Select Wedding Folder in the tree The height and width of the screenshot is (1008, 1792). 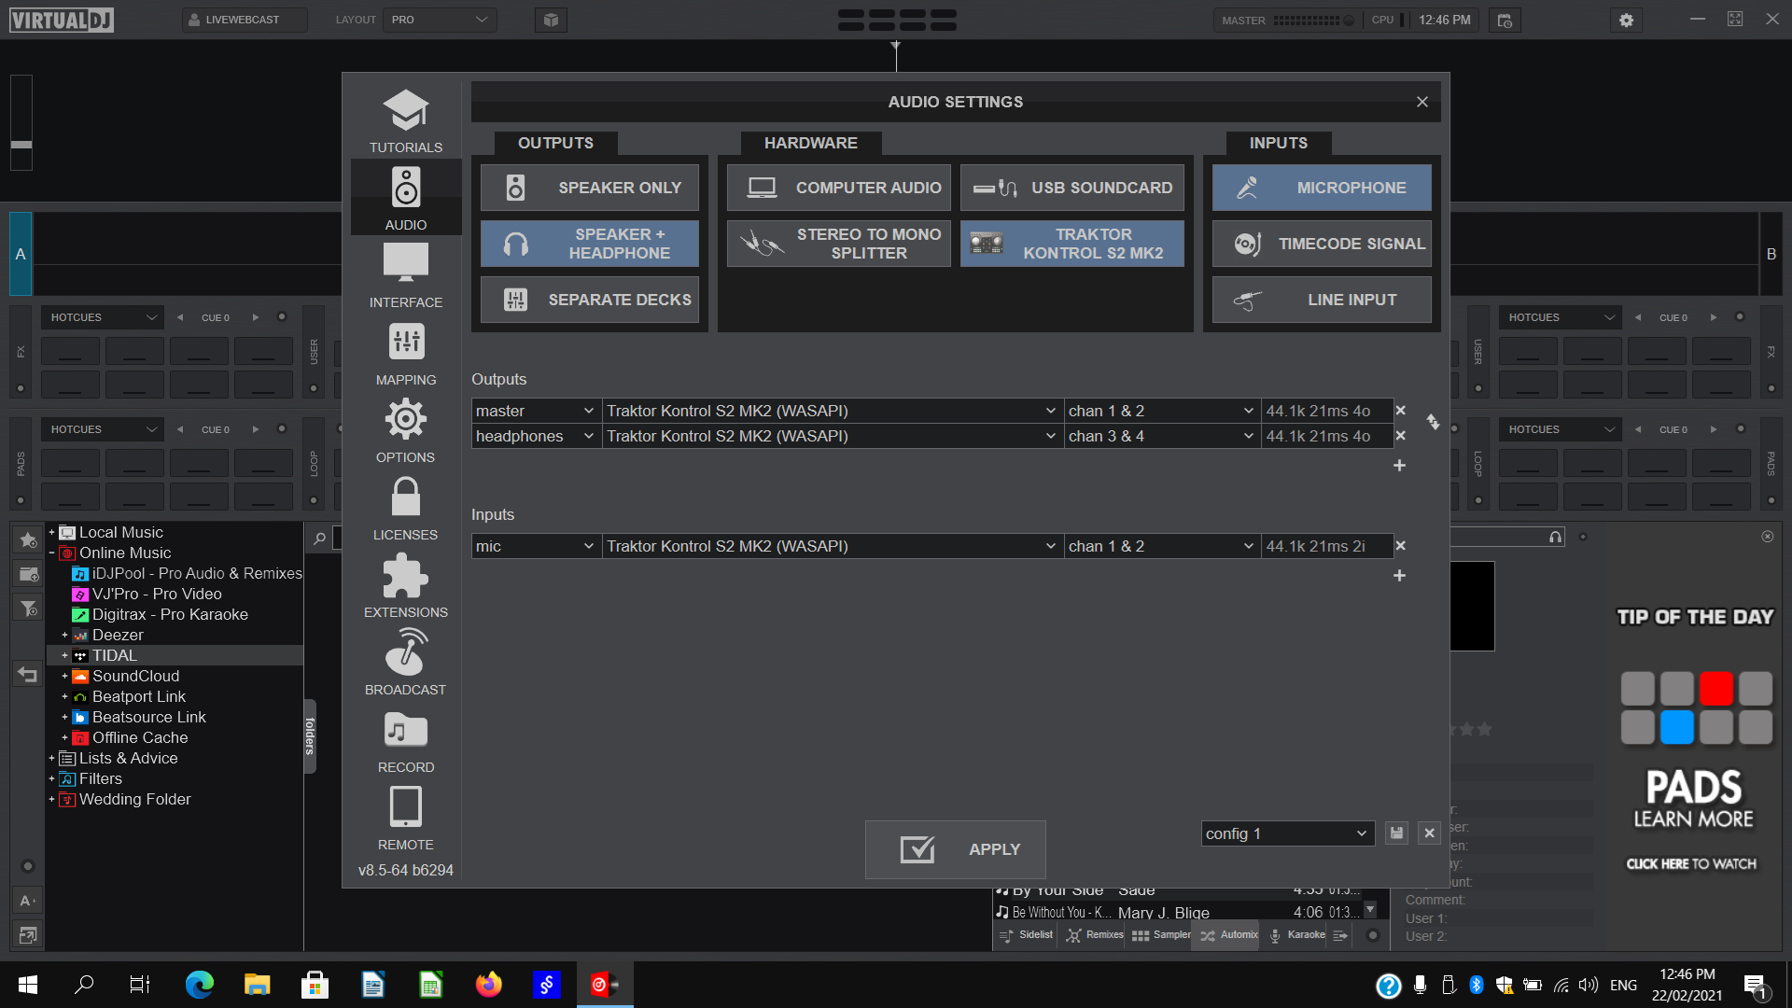click(134, 800)
